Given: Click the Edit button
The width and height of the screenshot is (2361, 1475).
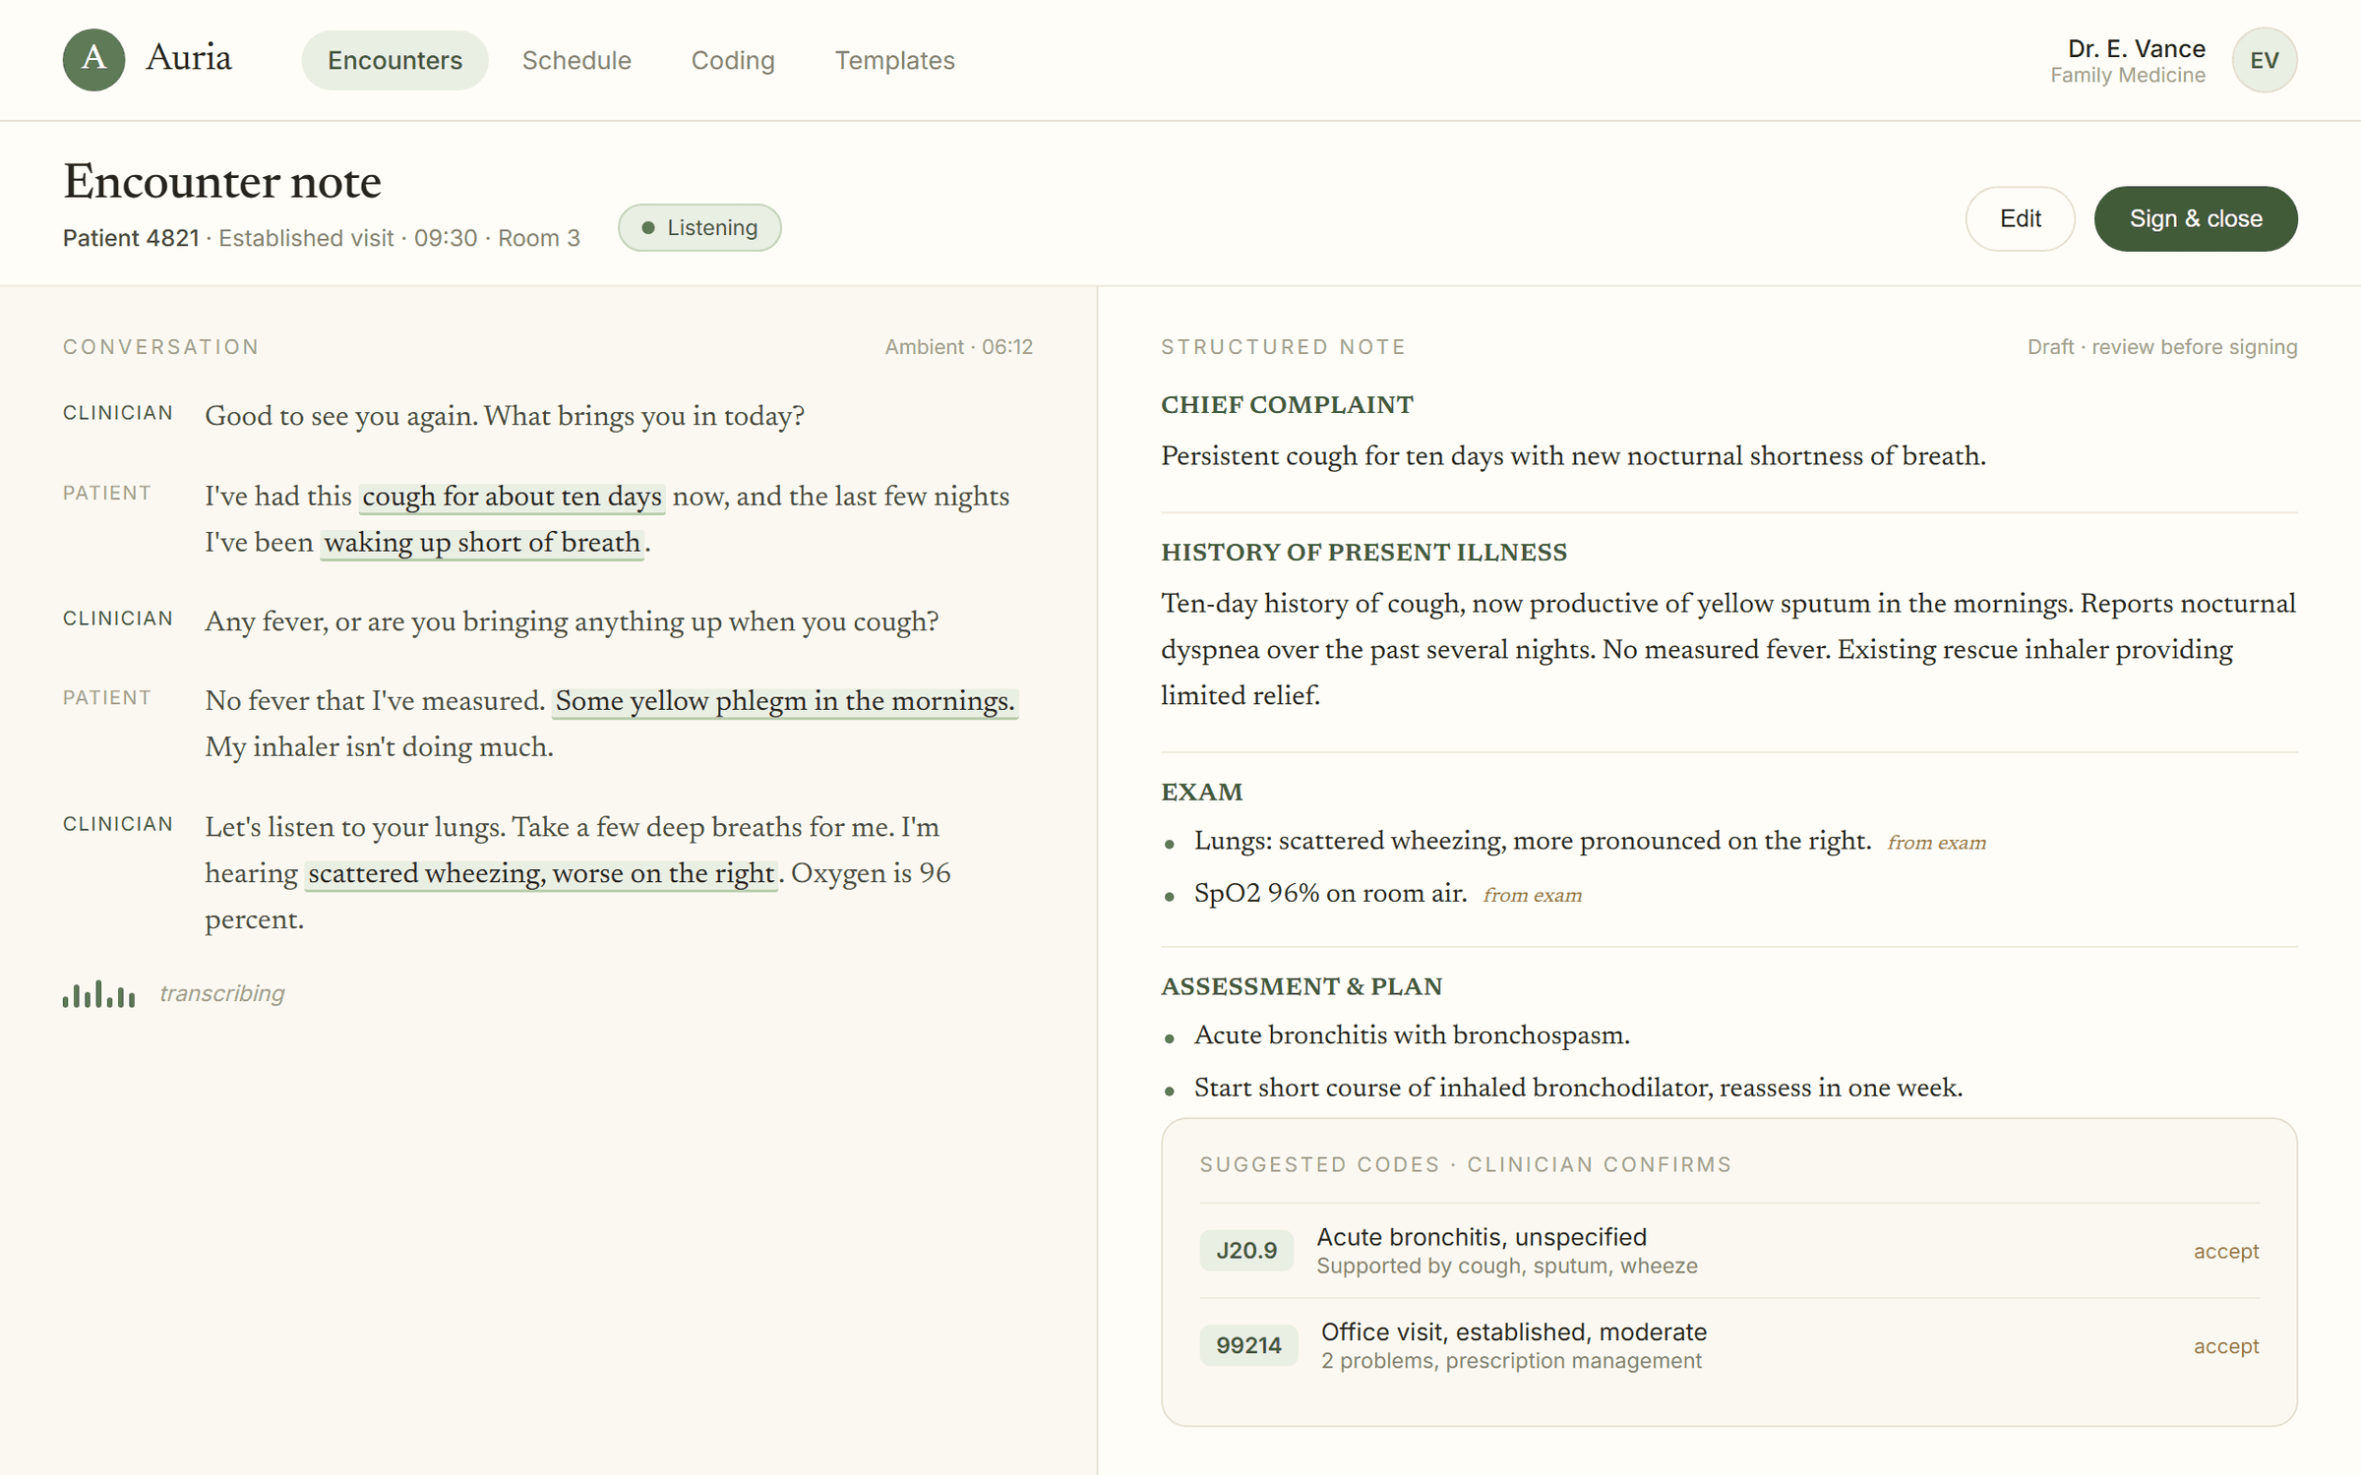Looking at the screenshot, I should [x=2020, y=218].
